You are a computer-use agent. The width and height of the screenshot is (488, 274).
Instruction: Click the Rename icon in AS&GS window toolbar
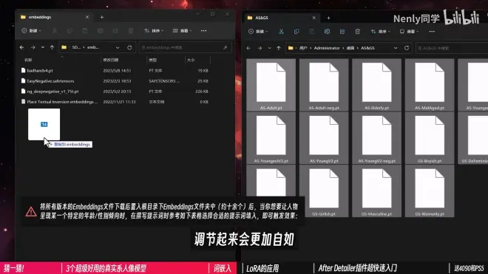(x=327, y=32)
